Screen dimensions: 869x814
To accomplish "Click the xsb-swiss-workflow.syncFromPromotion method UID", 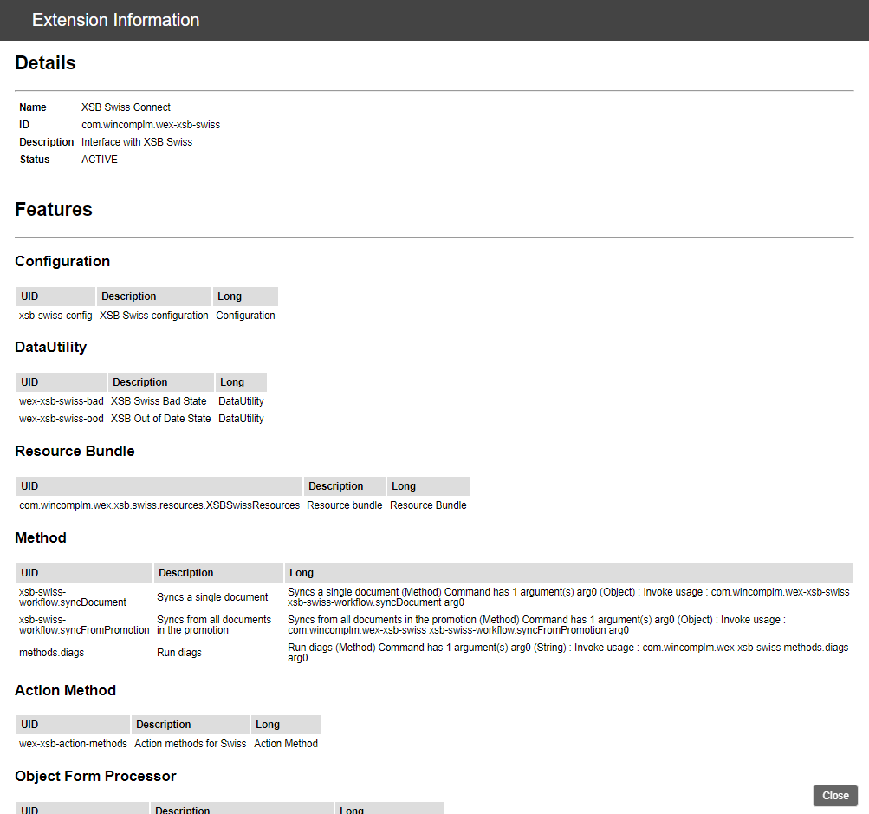I will tap(84, 624).
